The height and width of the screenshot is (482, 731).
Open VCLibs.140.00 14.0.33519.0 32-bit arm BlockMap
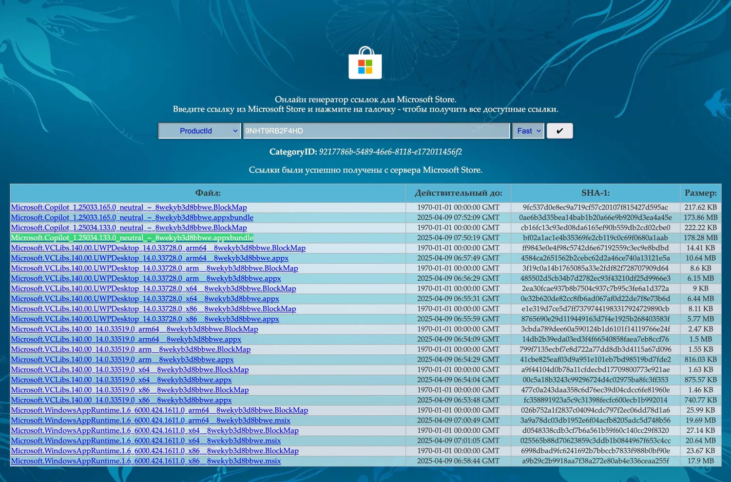click(x=131, y=349)
